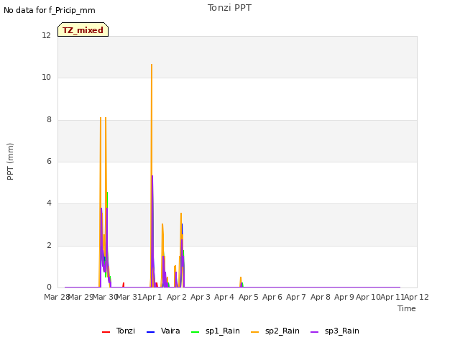Click the y-axis value 2
Screen dimensions: 460x345
[x=49, y=246]
